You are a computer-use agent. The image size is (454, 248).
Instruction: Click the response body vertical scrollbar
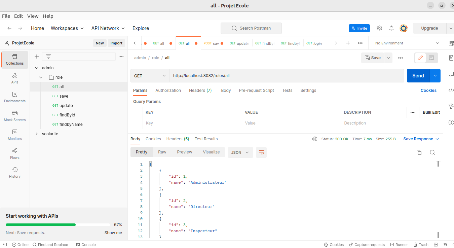438,199
